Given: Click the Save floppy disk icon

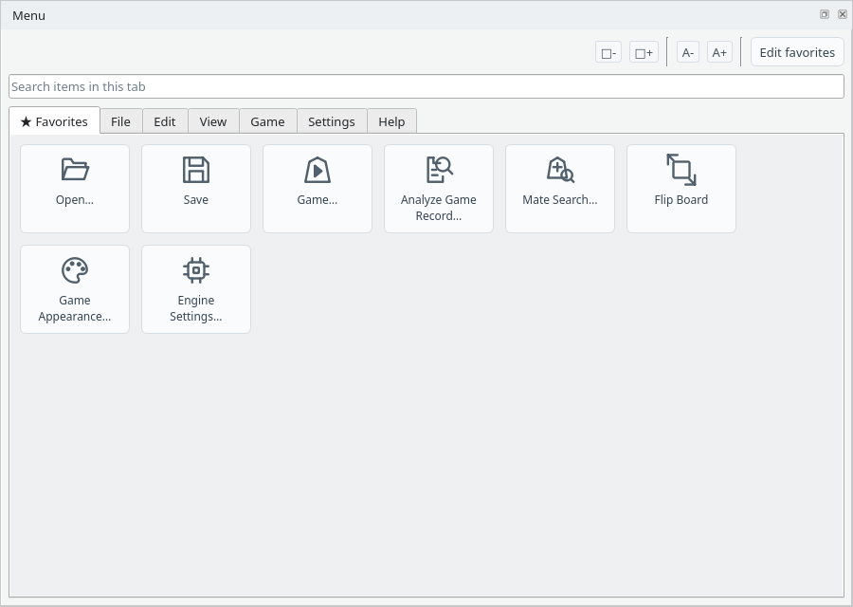Looking at the screenshot, I should pos(196,170).
